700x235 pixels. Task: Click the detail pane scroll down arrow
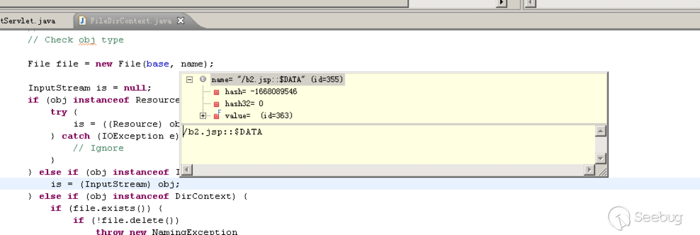tap(601, 159)
